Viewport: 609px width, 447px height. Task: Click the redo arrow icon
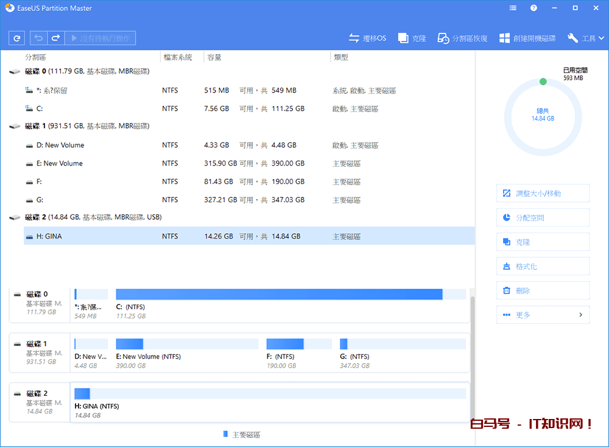click(x=55, y=38)
